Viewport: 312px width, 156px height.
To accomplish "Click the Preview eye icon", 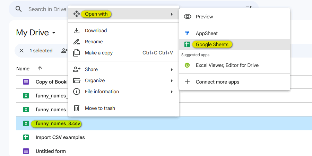I will [187, 17].
